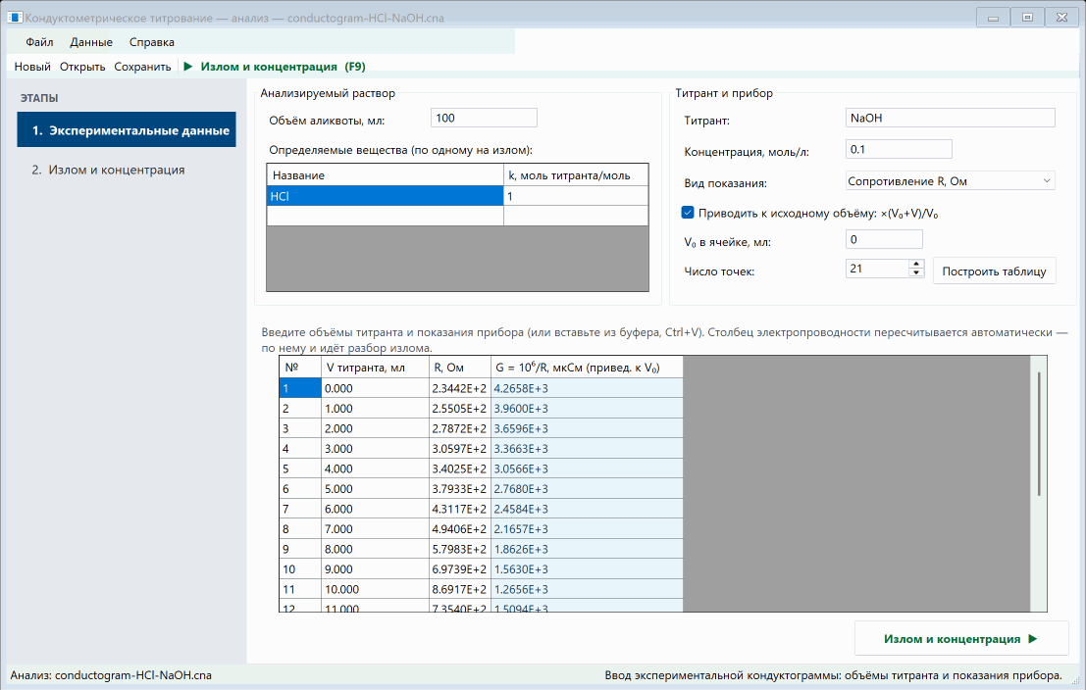
Task: Open the Данные menu
Action: pyautogui.click(x=90, y=42)
